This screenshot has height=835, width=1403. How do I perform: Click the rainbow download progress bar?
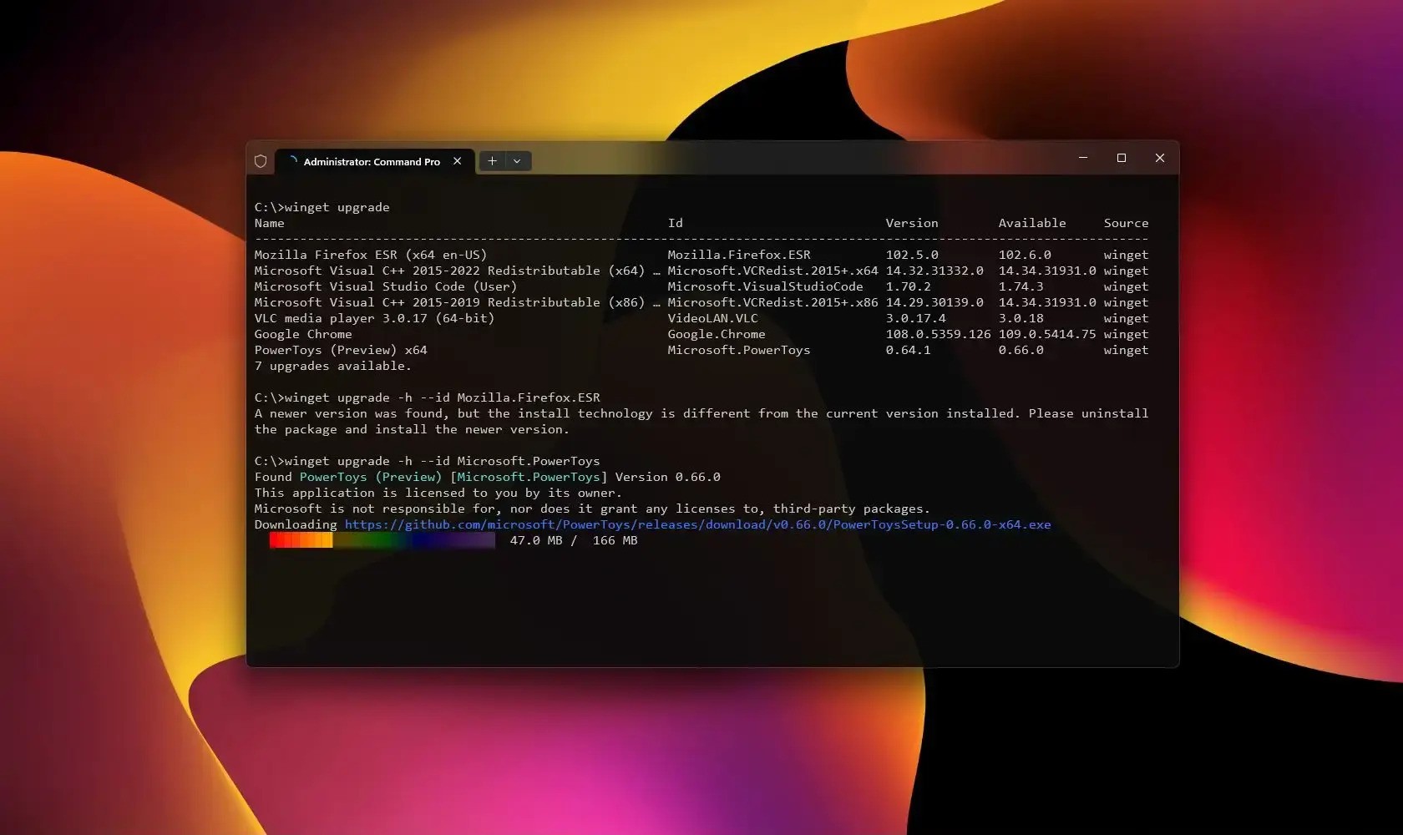pyautogui.click(x=382, y=540)
